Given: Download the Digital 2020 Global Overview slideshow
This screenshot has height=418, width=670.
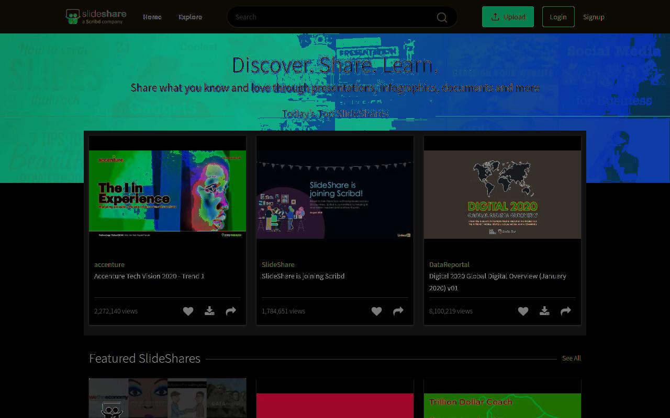Looking at the screenshot, I should [544, 311].
